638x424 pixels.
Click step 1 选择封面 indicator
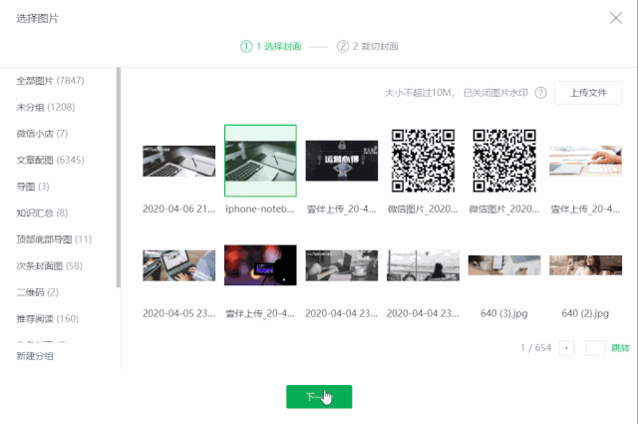(271, 47)
